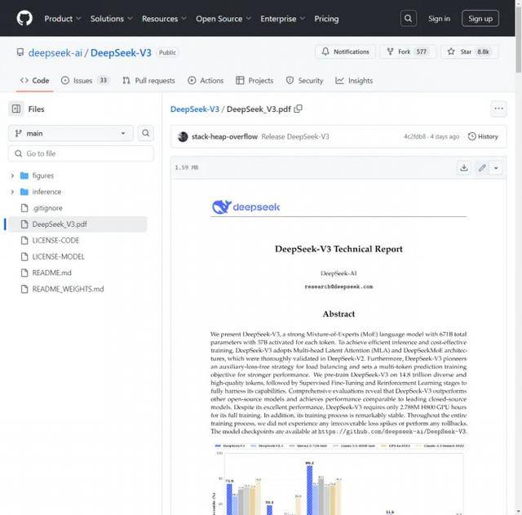
Task: Switch to the Actions tab
Action: (x=206, y=81)
